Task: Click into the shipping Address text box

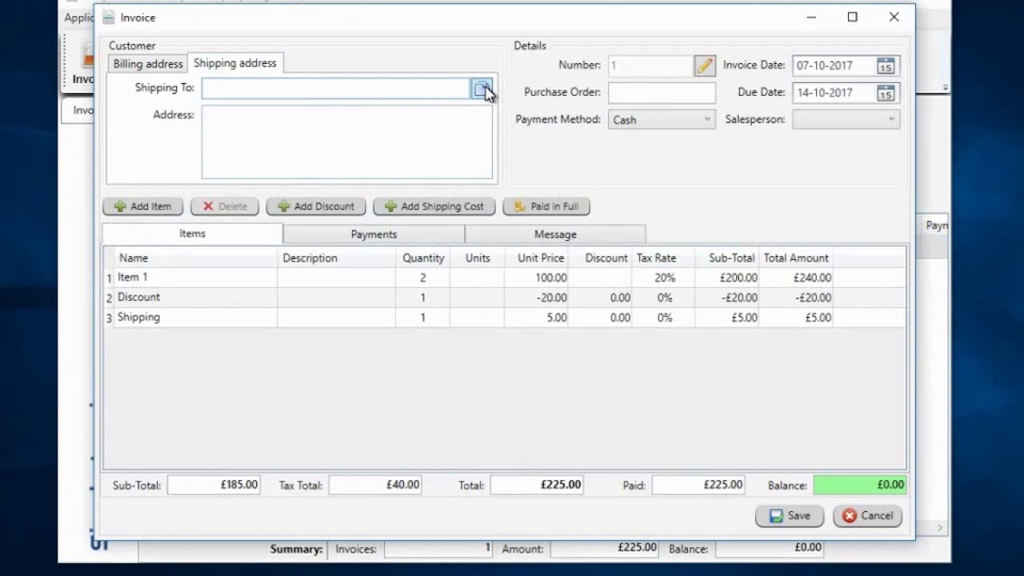Action: click(x=347, y=142)
